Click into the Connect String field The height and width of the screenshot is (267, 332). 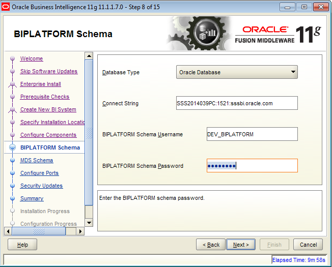click(x=237, y=103)
